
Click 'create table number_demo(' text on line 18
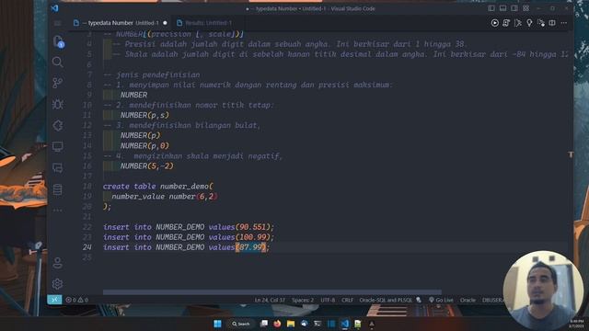tap(157, 186)
